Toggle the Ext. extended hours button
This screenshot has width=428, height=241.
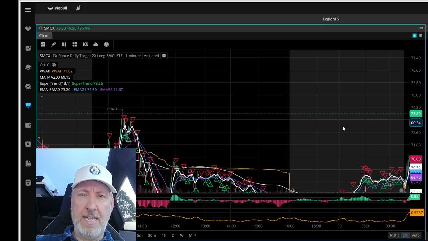pyautogui.click(x=405, y=235)
